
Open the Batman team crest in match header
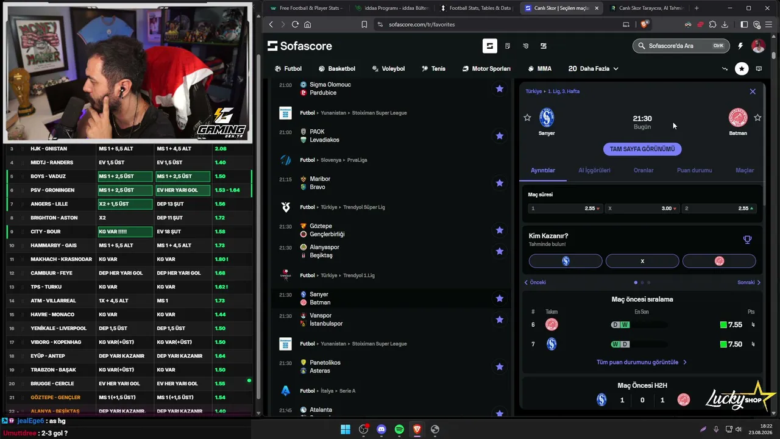tap(738, 117)
